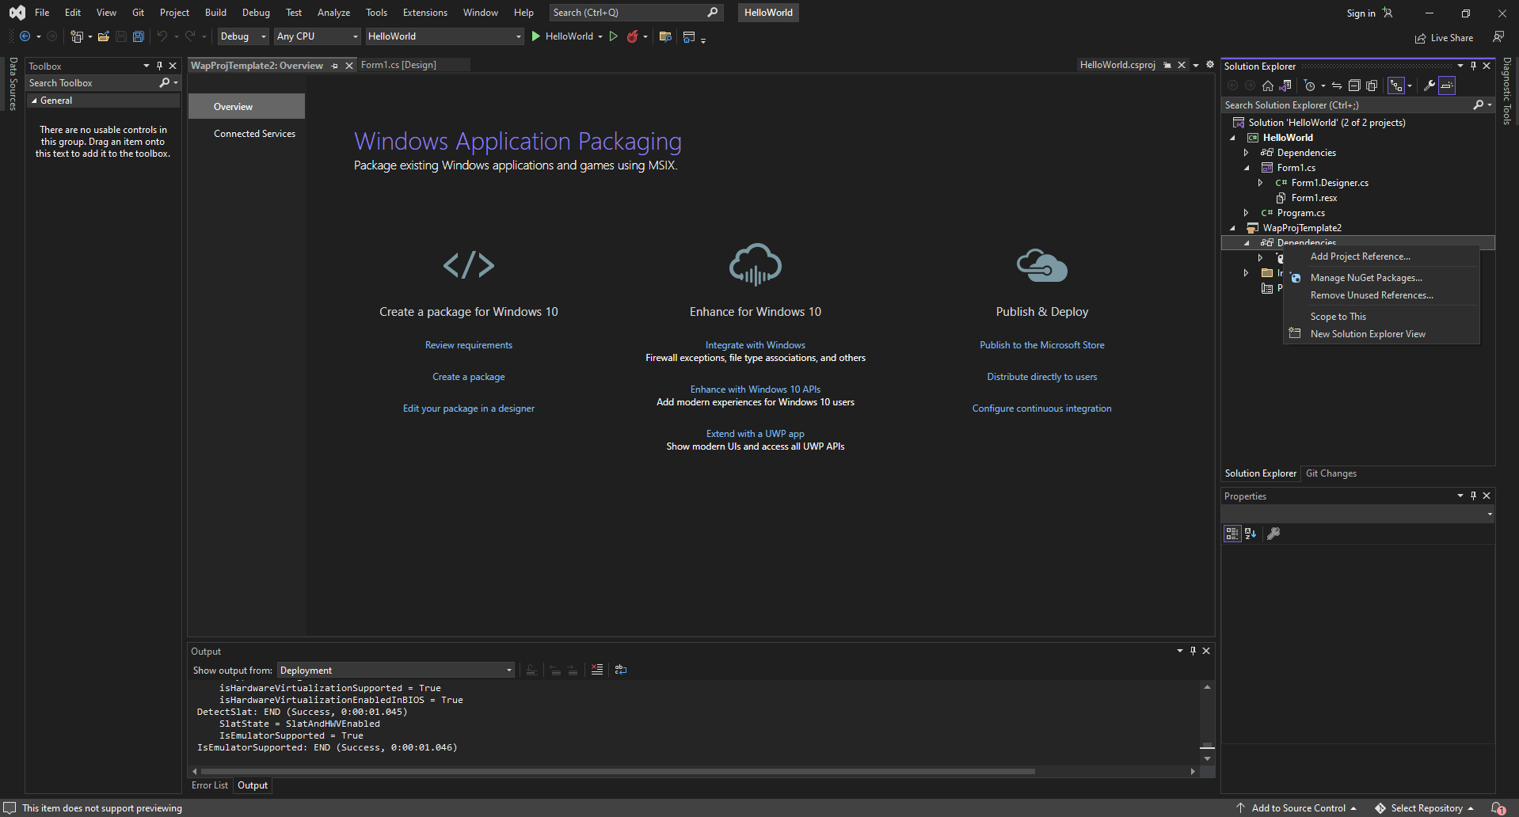This screenshot has width=1519, height=817.
Task: Click Collapse All in Solution Explorer
Action: coord(1354,85)
